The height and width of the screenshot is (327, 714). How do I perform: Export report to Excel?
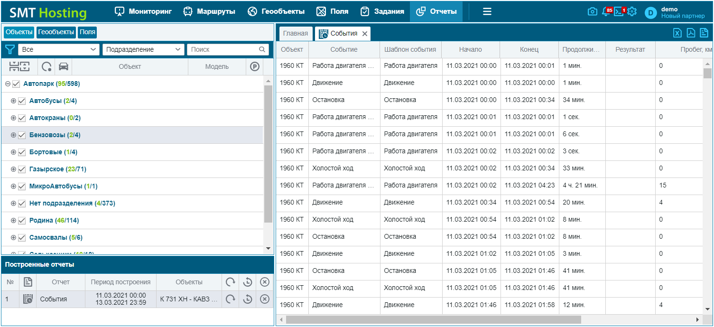click(677, 33)
